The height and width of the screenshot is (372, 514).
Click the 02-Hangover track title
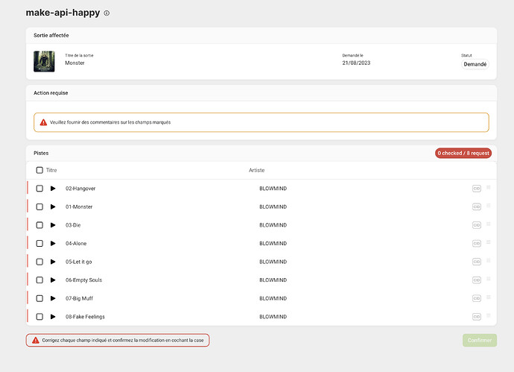click(80, 189)
